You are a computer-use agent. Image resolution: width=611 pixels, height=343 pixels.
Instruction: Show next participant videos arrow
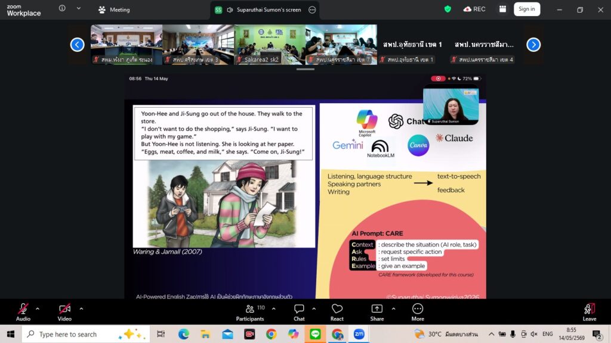[x=533, y=45]
